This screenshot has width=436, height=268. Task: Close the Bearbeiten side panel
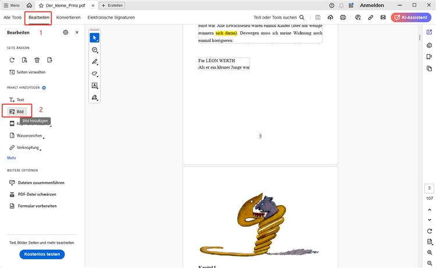pos(77,32)
